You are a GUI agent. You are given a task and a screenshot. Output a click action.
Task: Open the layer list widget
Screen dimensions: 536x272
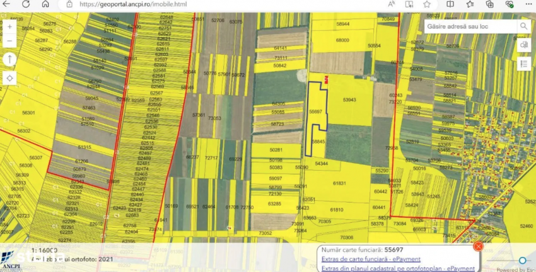click(x=523, y=64)
